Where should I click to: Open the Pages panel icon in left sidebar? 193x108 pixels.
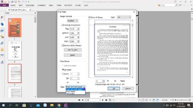click(2, 24)
